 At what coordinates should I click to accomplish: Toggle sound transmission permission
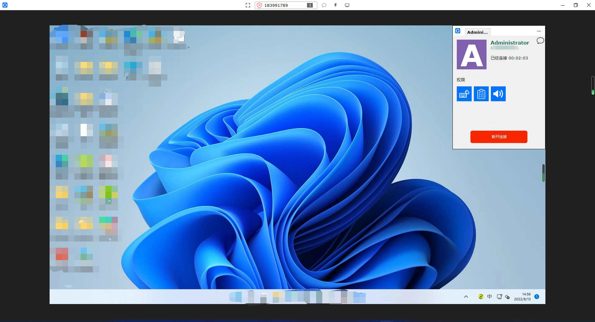point(498,94)
